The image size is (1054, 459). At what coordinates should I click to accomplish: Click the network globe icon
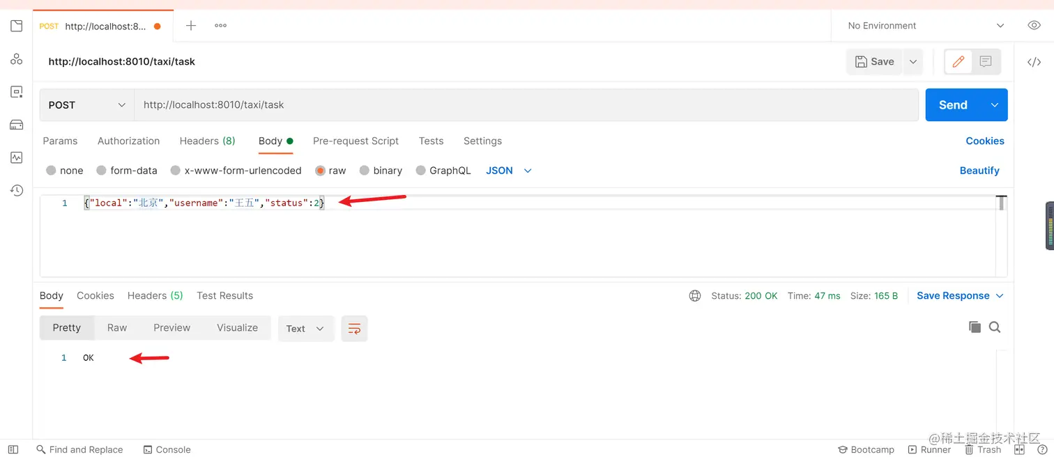point(695,296)
